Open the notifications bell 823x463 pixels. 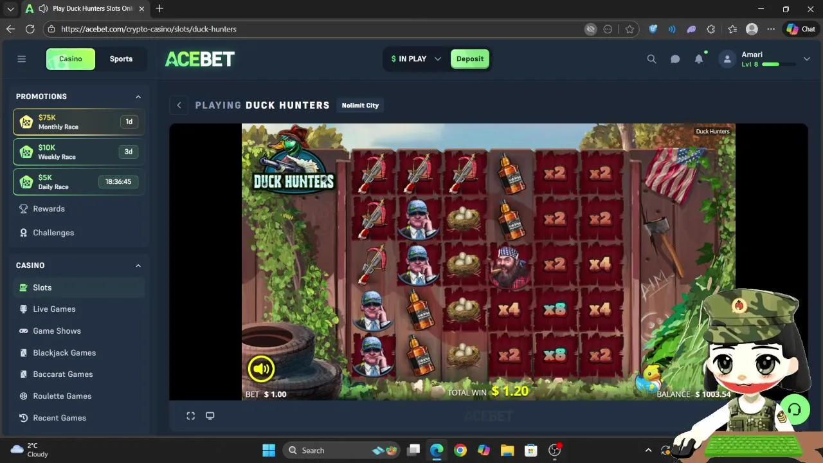(x=699, y=59)
